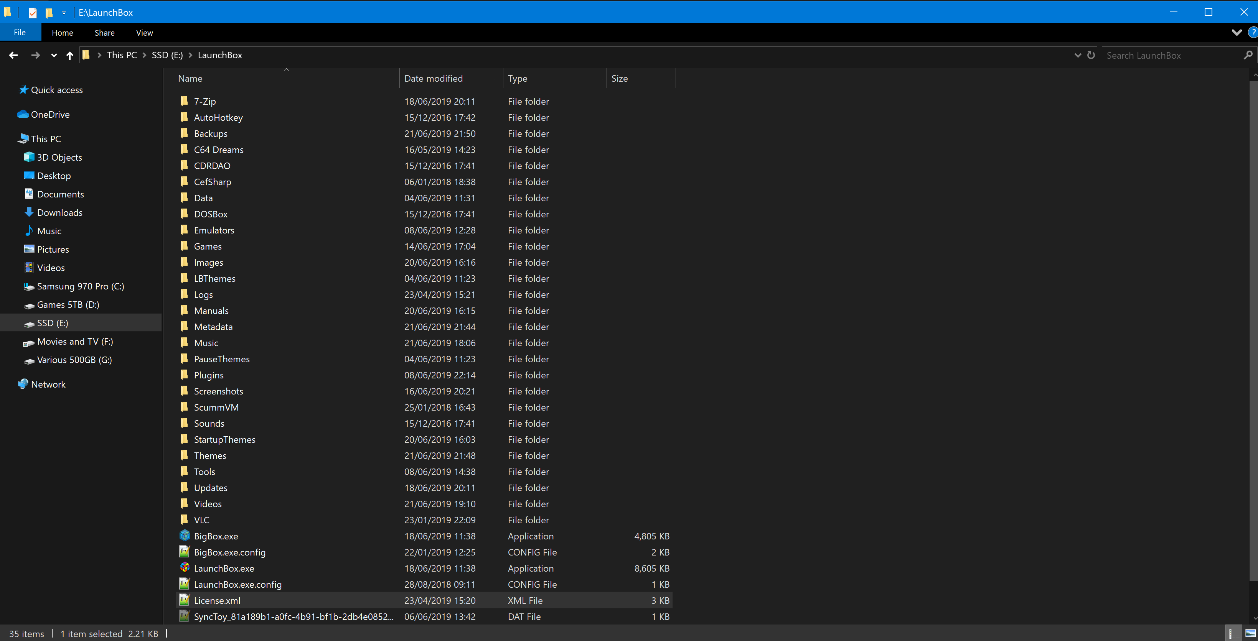
Task: Open Customize Quick Access Toolbar dropdown
Action: pyautogui.click(x=63, y=13)
